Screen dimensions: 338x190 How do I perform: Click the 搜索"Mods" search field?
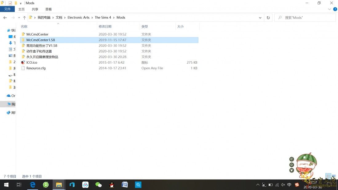[305, 18]
